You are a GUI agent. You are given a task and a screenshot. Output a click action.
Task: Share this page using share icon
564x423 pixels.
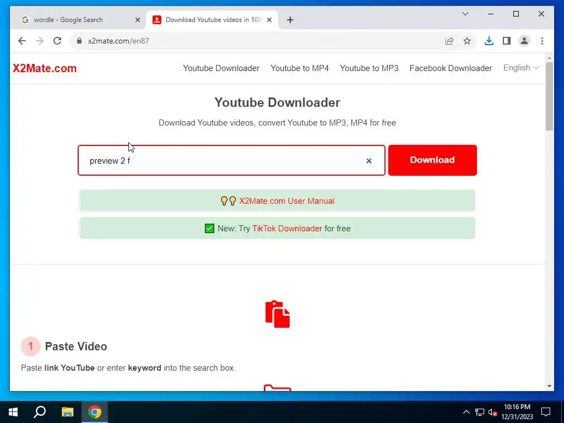(x=449, y=41)
